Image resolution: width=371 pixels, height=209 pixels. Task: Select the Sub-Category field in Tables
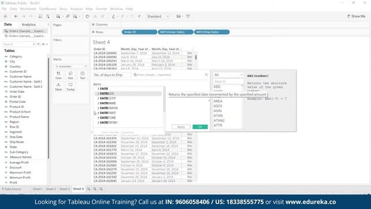(19, 152)
